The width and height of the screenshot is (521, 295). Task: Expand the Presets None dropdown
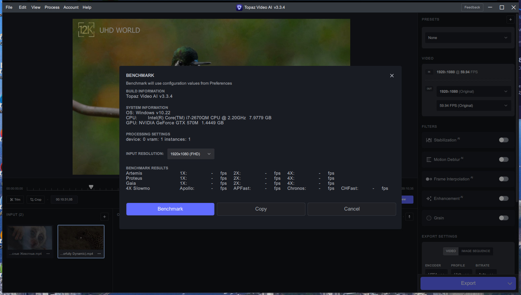pyautogui.click(x=468, y=38)
